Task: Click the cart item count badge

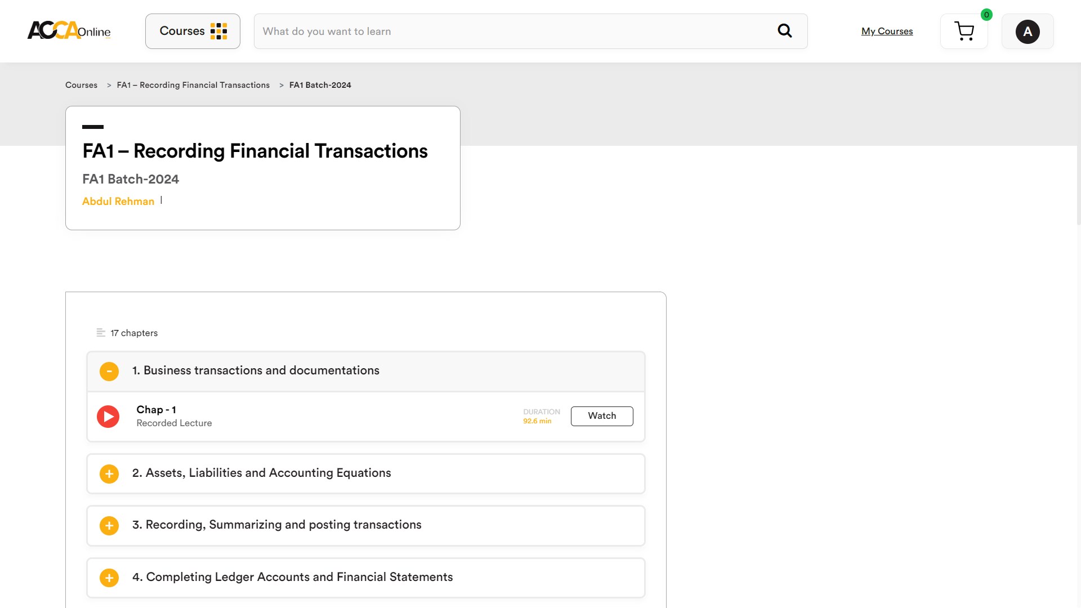Action: (x=986, y=15)
